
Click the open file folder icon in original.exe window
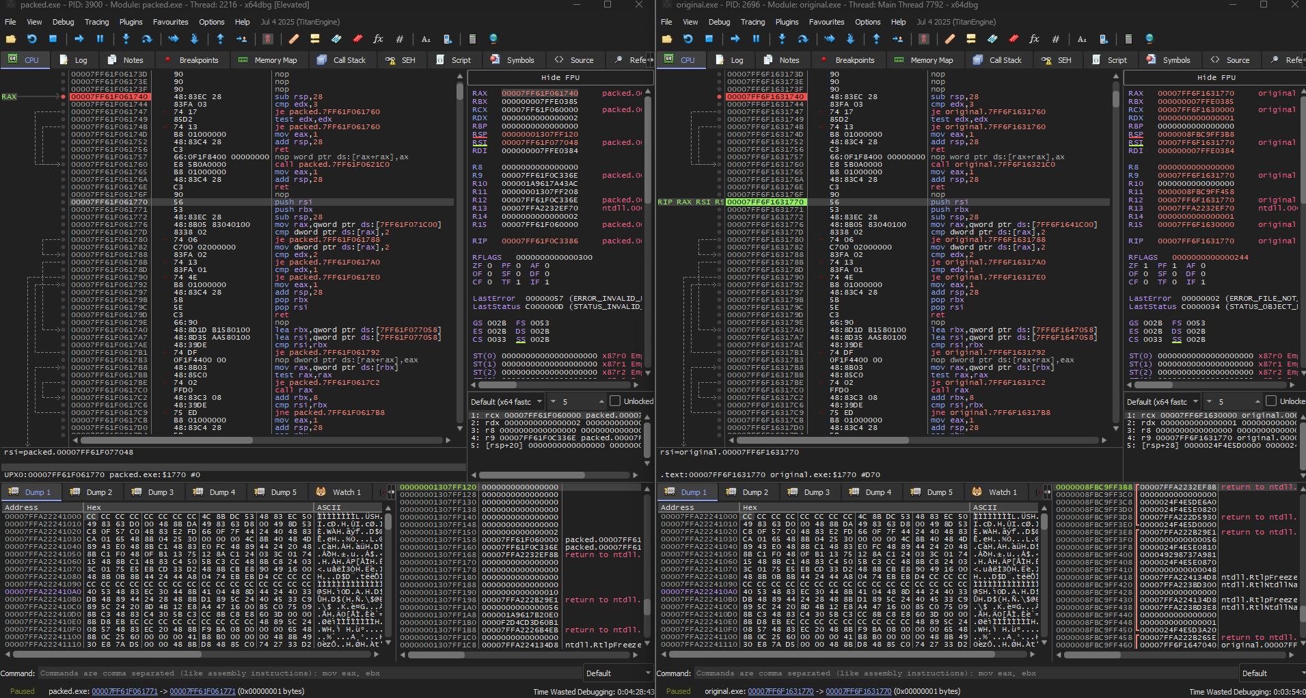666,39
